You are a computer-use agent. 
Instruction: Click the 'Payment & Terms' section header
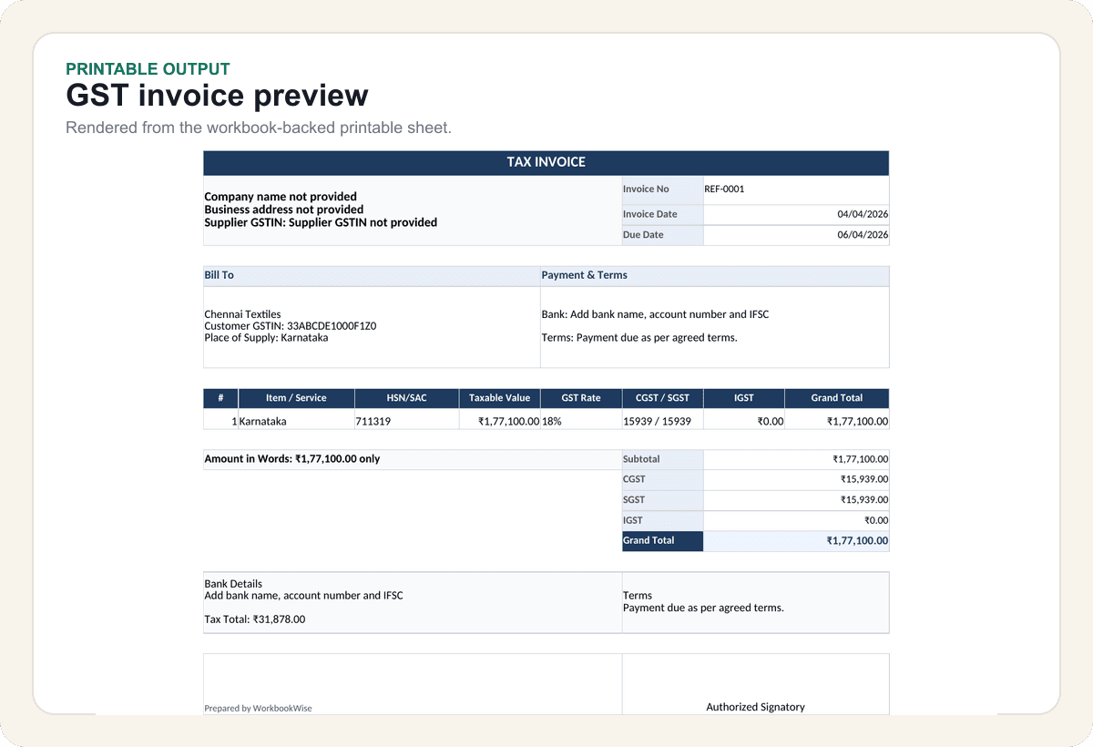[x=715, y=275]
